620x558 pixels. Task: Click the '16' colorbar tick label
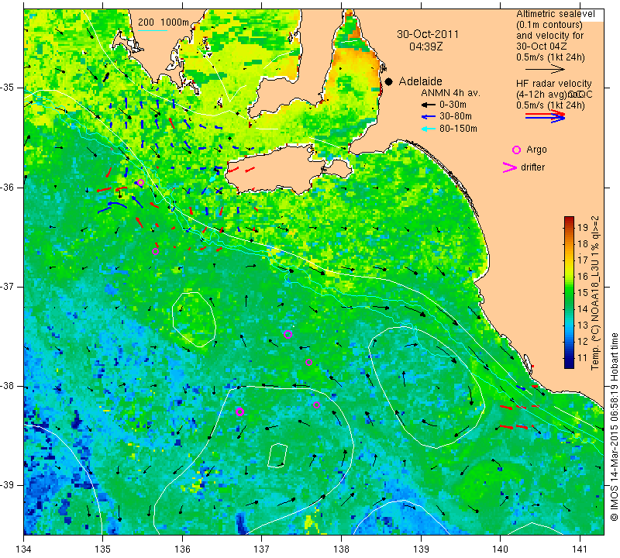click(583, 277)
